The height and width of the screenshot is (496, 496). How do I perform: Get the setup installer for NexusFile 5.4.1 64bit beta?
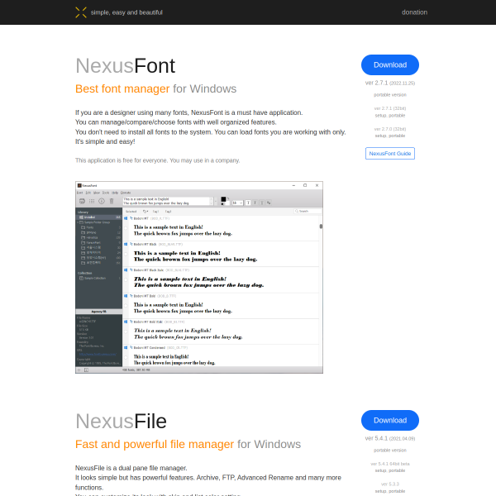pos(380,470)
